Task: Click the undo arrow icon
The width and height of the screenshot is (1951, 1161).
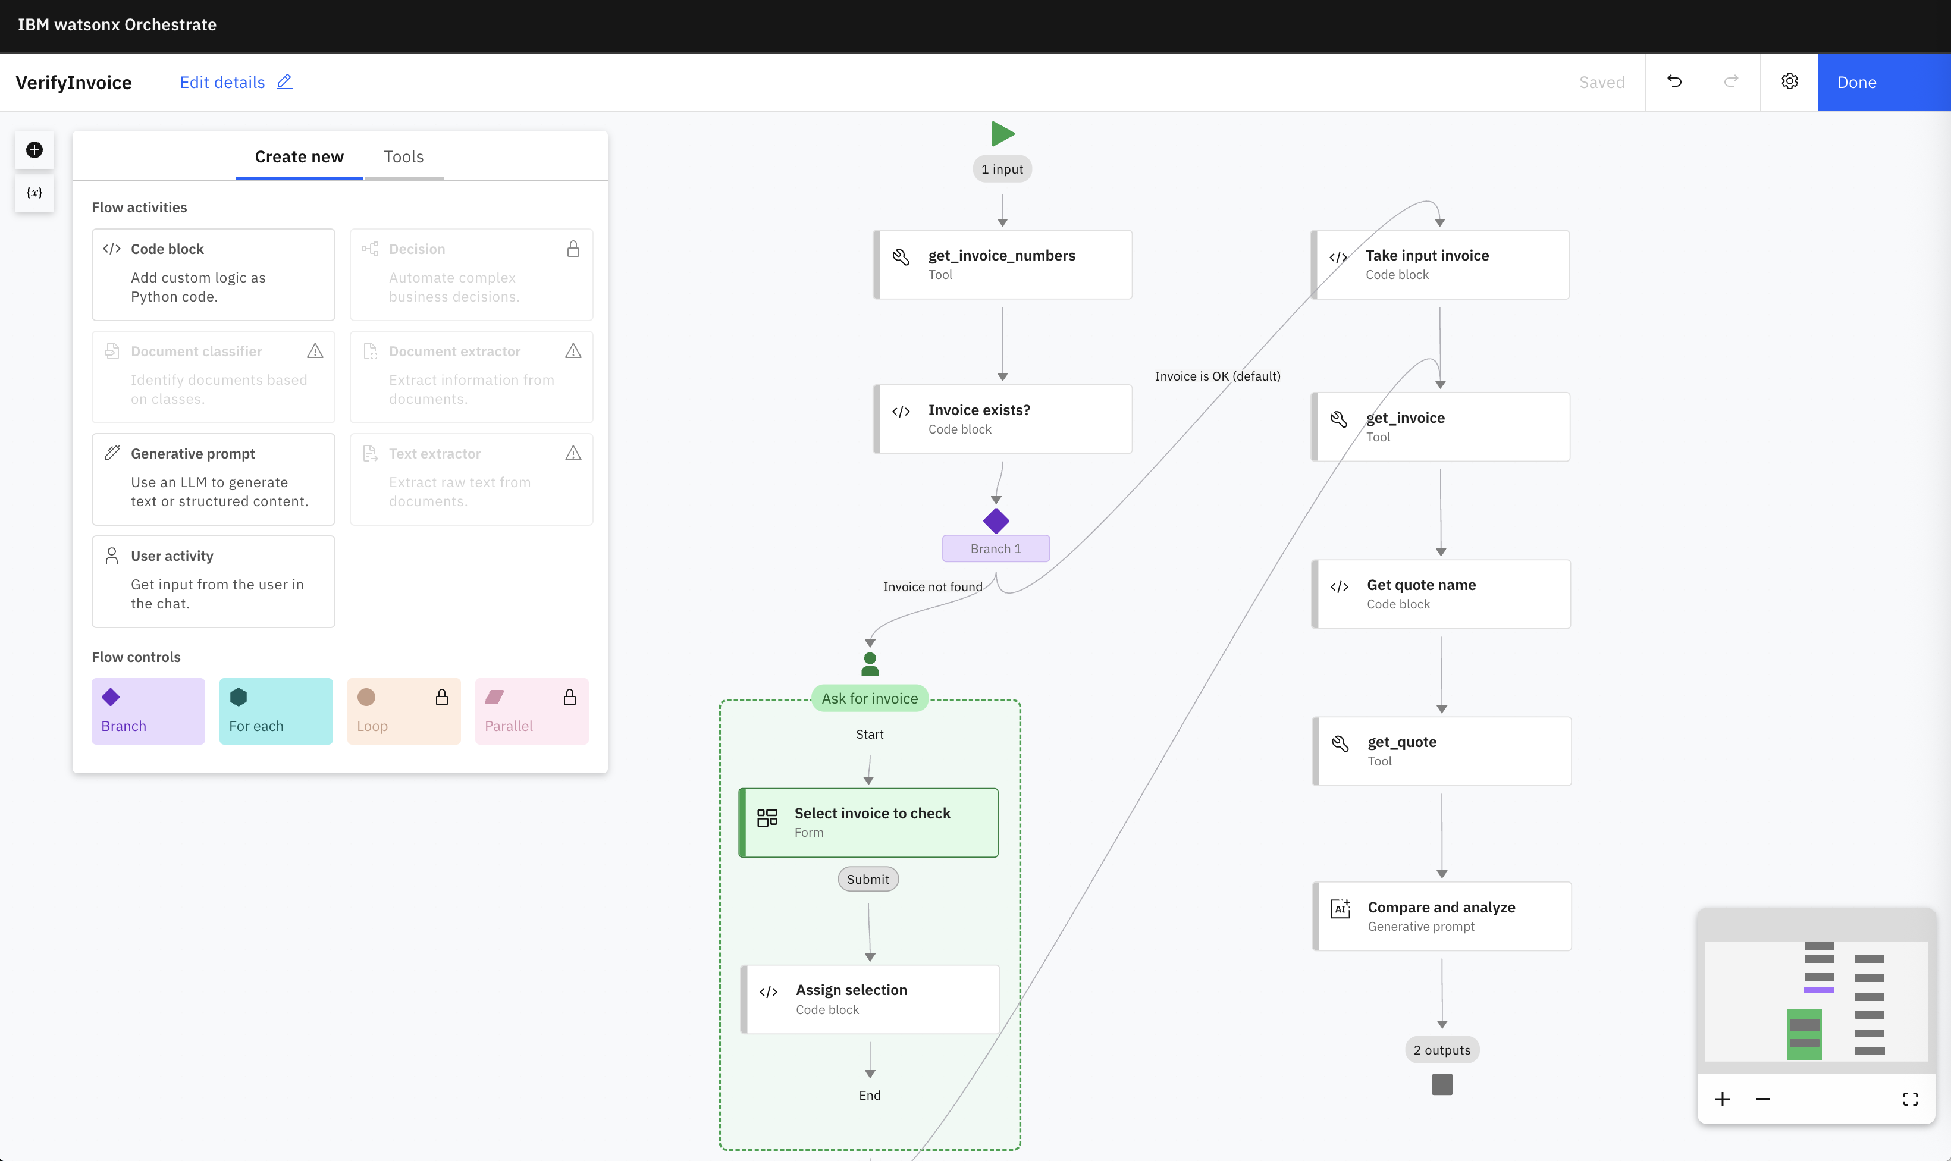Action: tap(1674, 81)
